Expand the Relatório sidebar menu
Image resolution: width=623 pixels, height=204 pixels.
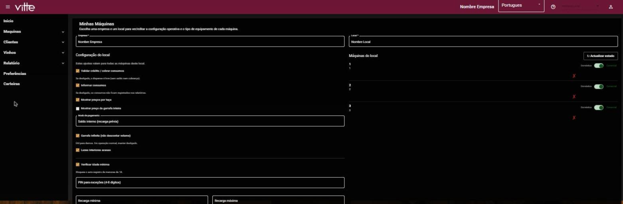(x=34, y=63)
